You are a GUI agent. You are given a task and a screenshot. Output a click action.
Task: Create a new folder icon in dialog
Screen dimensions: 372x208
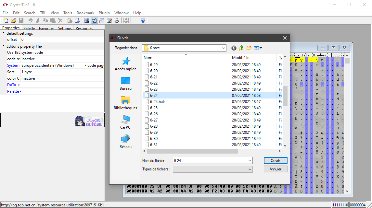point(249,48)
